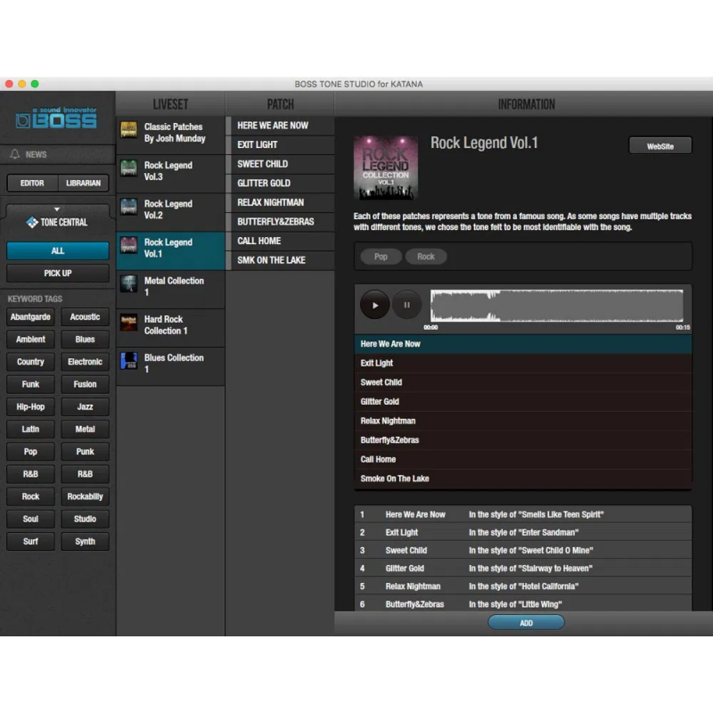
Task: Filter by the Latin keyword tag
Action: pyautogui.click(x=30, y=430)
